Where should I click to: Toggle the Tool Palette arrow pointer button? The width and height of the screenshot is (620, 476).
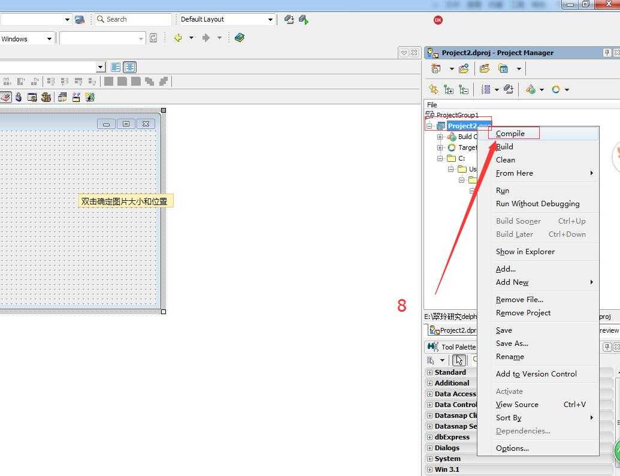(x=459, y=360)
